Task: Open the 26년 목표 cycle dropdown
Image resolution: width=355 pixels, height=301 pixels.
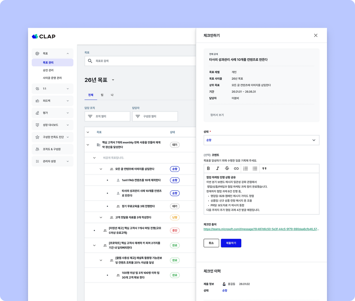Action: click(113, 80)
